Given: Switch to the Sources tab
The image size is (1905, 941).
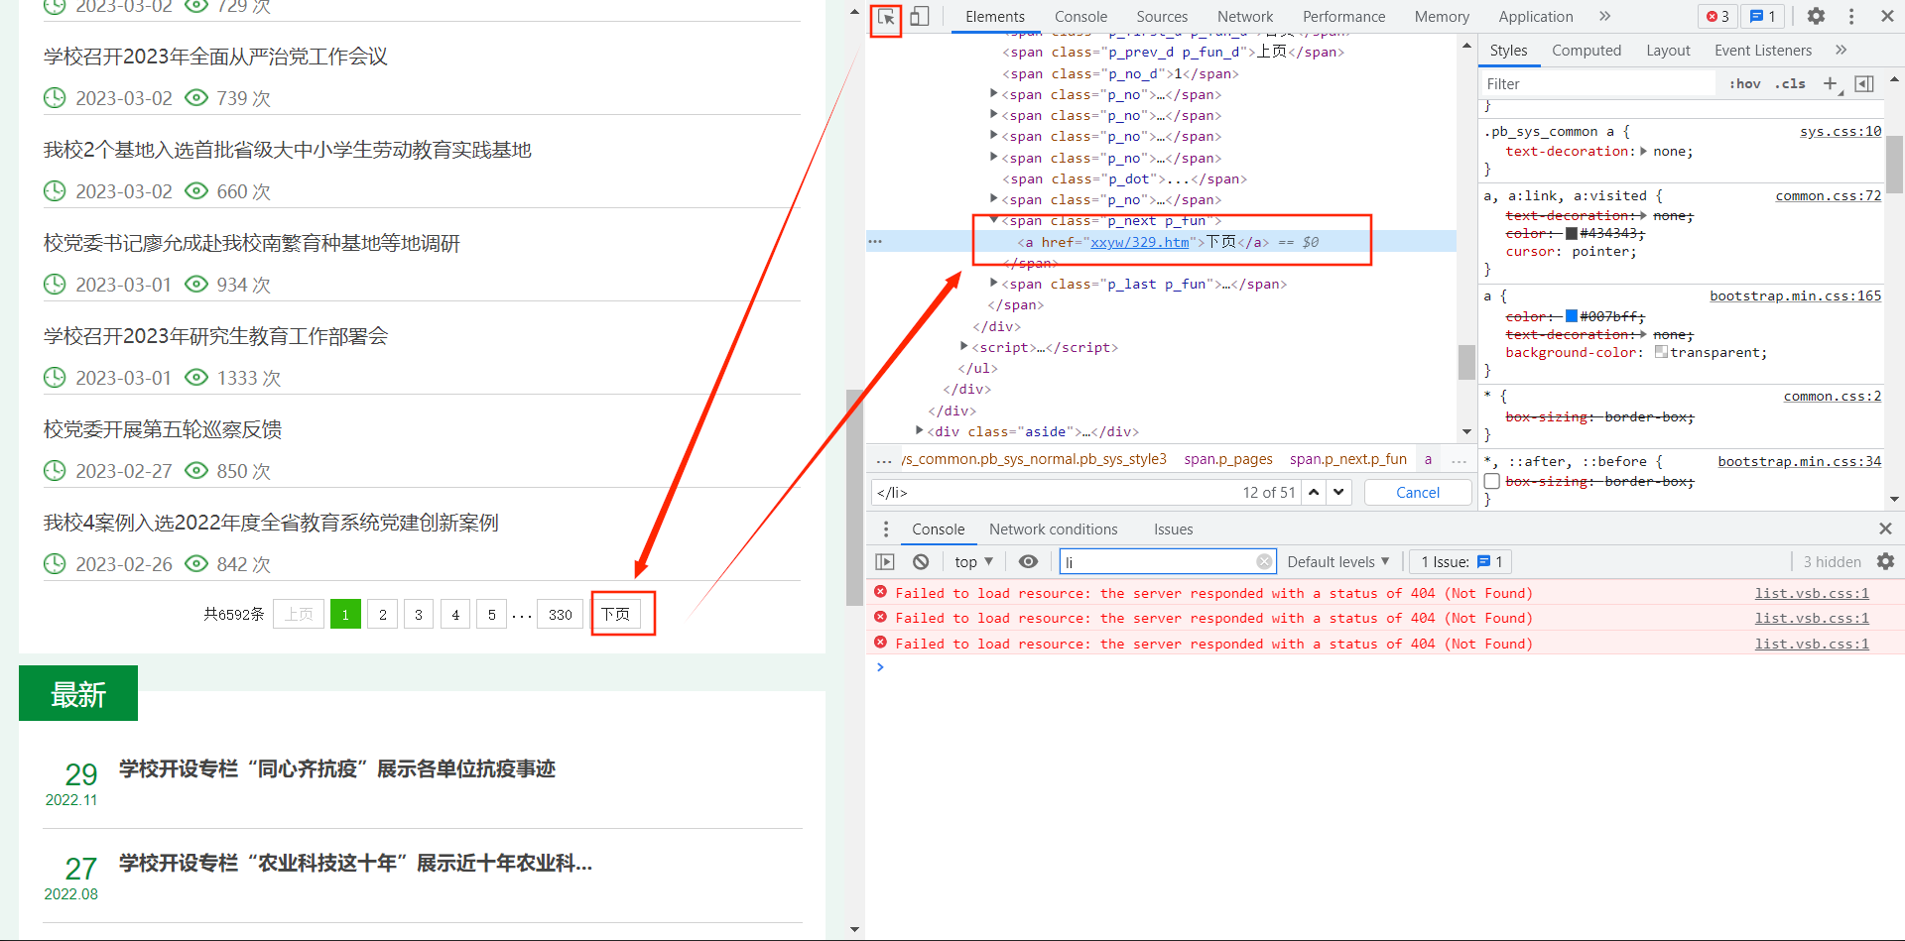Looking at the screenshot, I should (x=1162, y=17).
